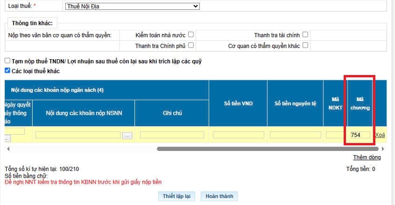Uncheck the Các loại thuế khác checkbox
Screen dimensions: 395x205
[7, 71]
